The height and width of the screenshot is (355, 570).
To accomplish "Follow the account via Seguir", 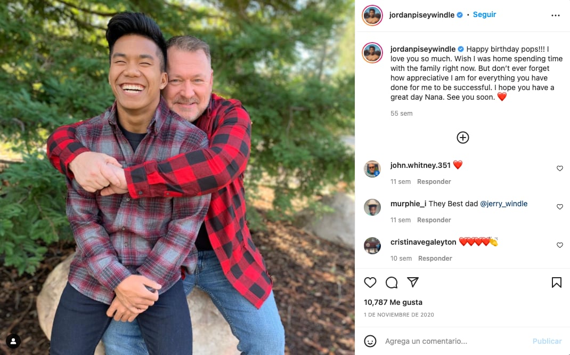I will pyautogui.click(x=484, y=14).
